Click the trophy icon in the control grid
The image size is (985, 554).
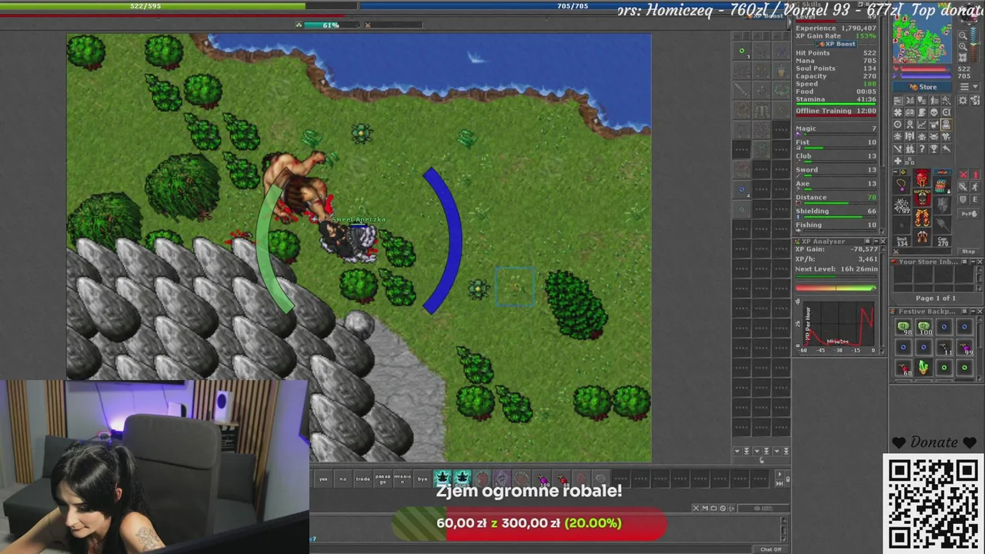pyautogui.click(x=934, y=149)
